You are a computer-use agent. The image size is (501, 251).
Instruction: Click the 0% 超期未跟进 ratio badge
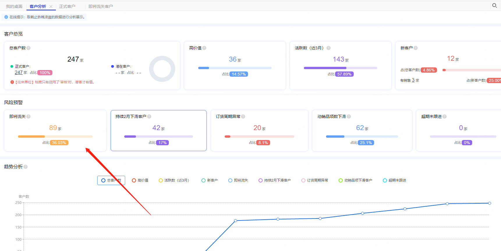(467, 143)
